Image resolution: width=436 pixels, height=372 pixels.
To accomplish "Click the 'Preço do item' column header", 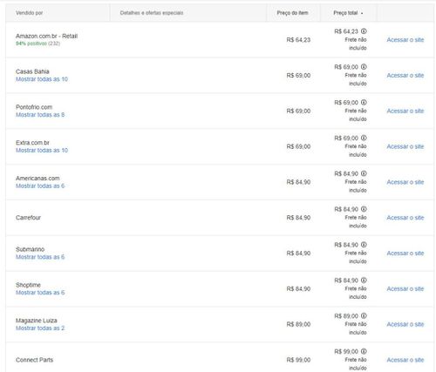I will tap(292, 13).
